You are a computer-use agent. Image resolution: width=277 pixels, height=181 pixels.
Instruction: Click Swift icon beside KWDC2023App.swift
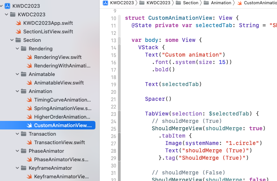click(x=18, y=23)
